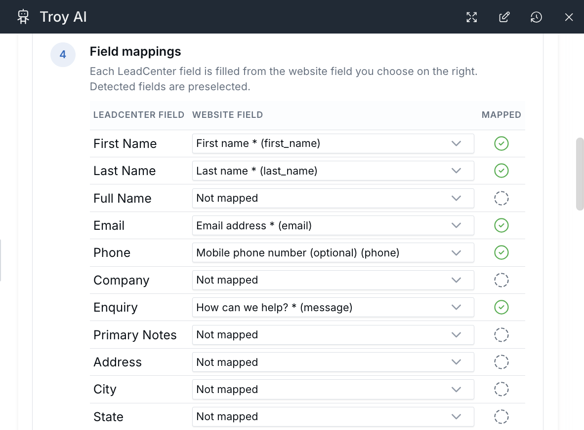The height and width of the screenshot is (430, 584).
Task: Click the green mapped checkmark for Phone
Action: (x=501, y=252)
